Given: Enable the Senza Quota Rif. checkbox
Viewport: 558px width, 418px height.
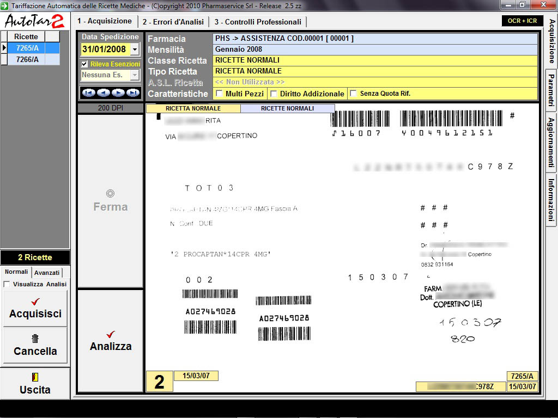Looking at the screenshot, I should [x=353, y=94].
